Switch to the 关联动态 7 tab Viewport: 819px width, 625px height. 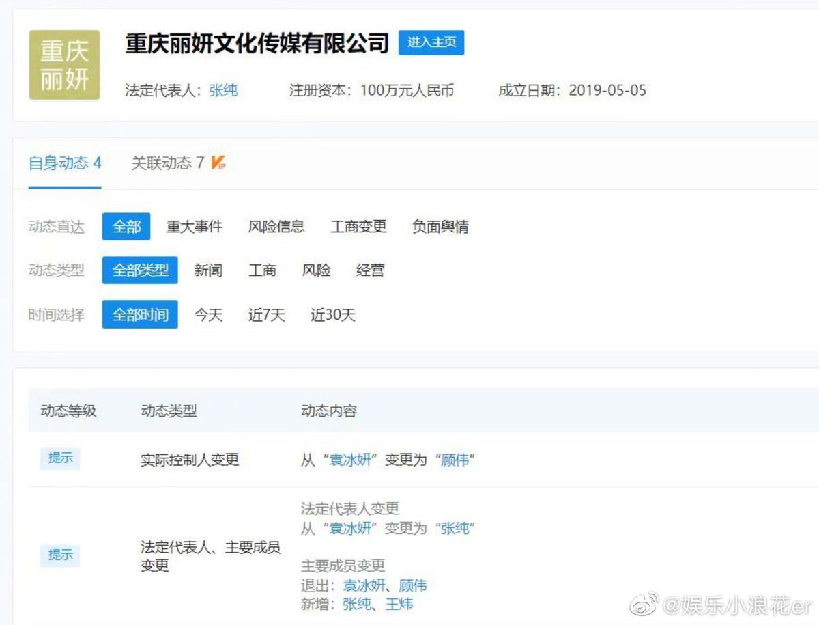point(168,163)
